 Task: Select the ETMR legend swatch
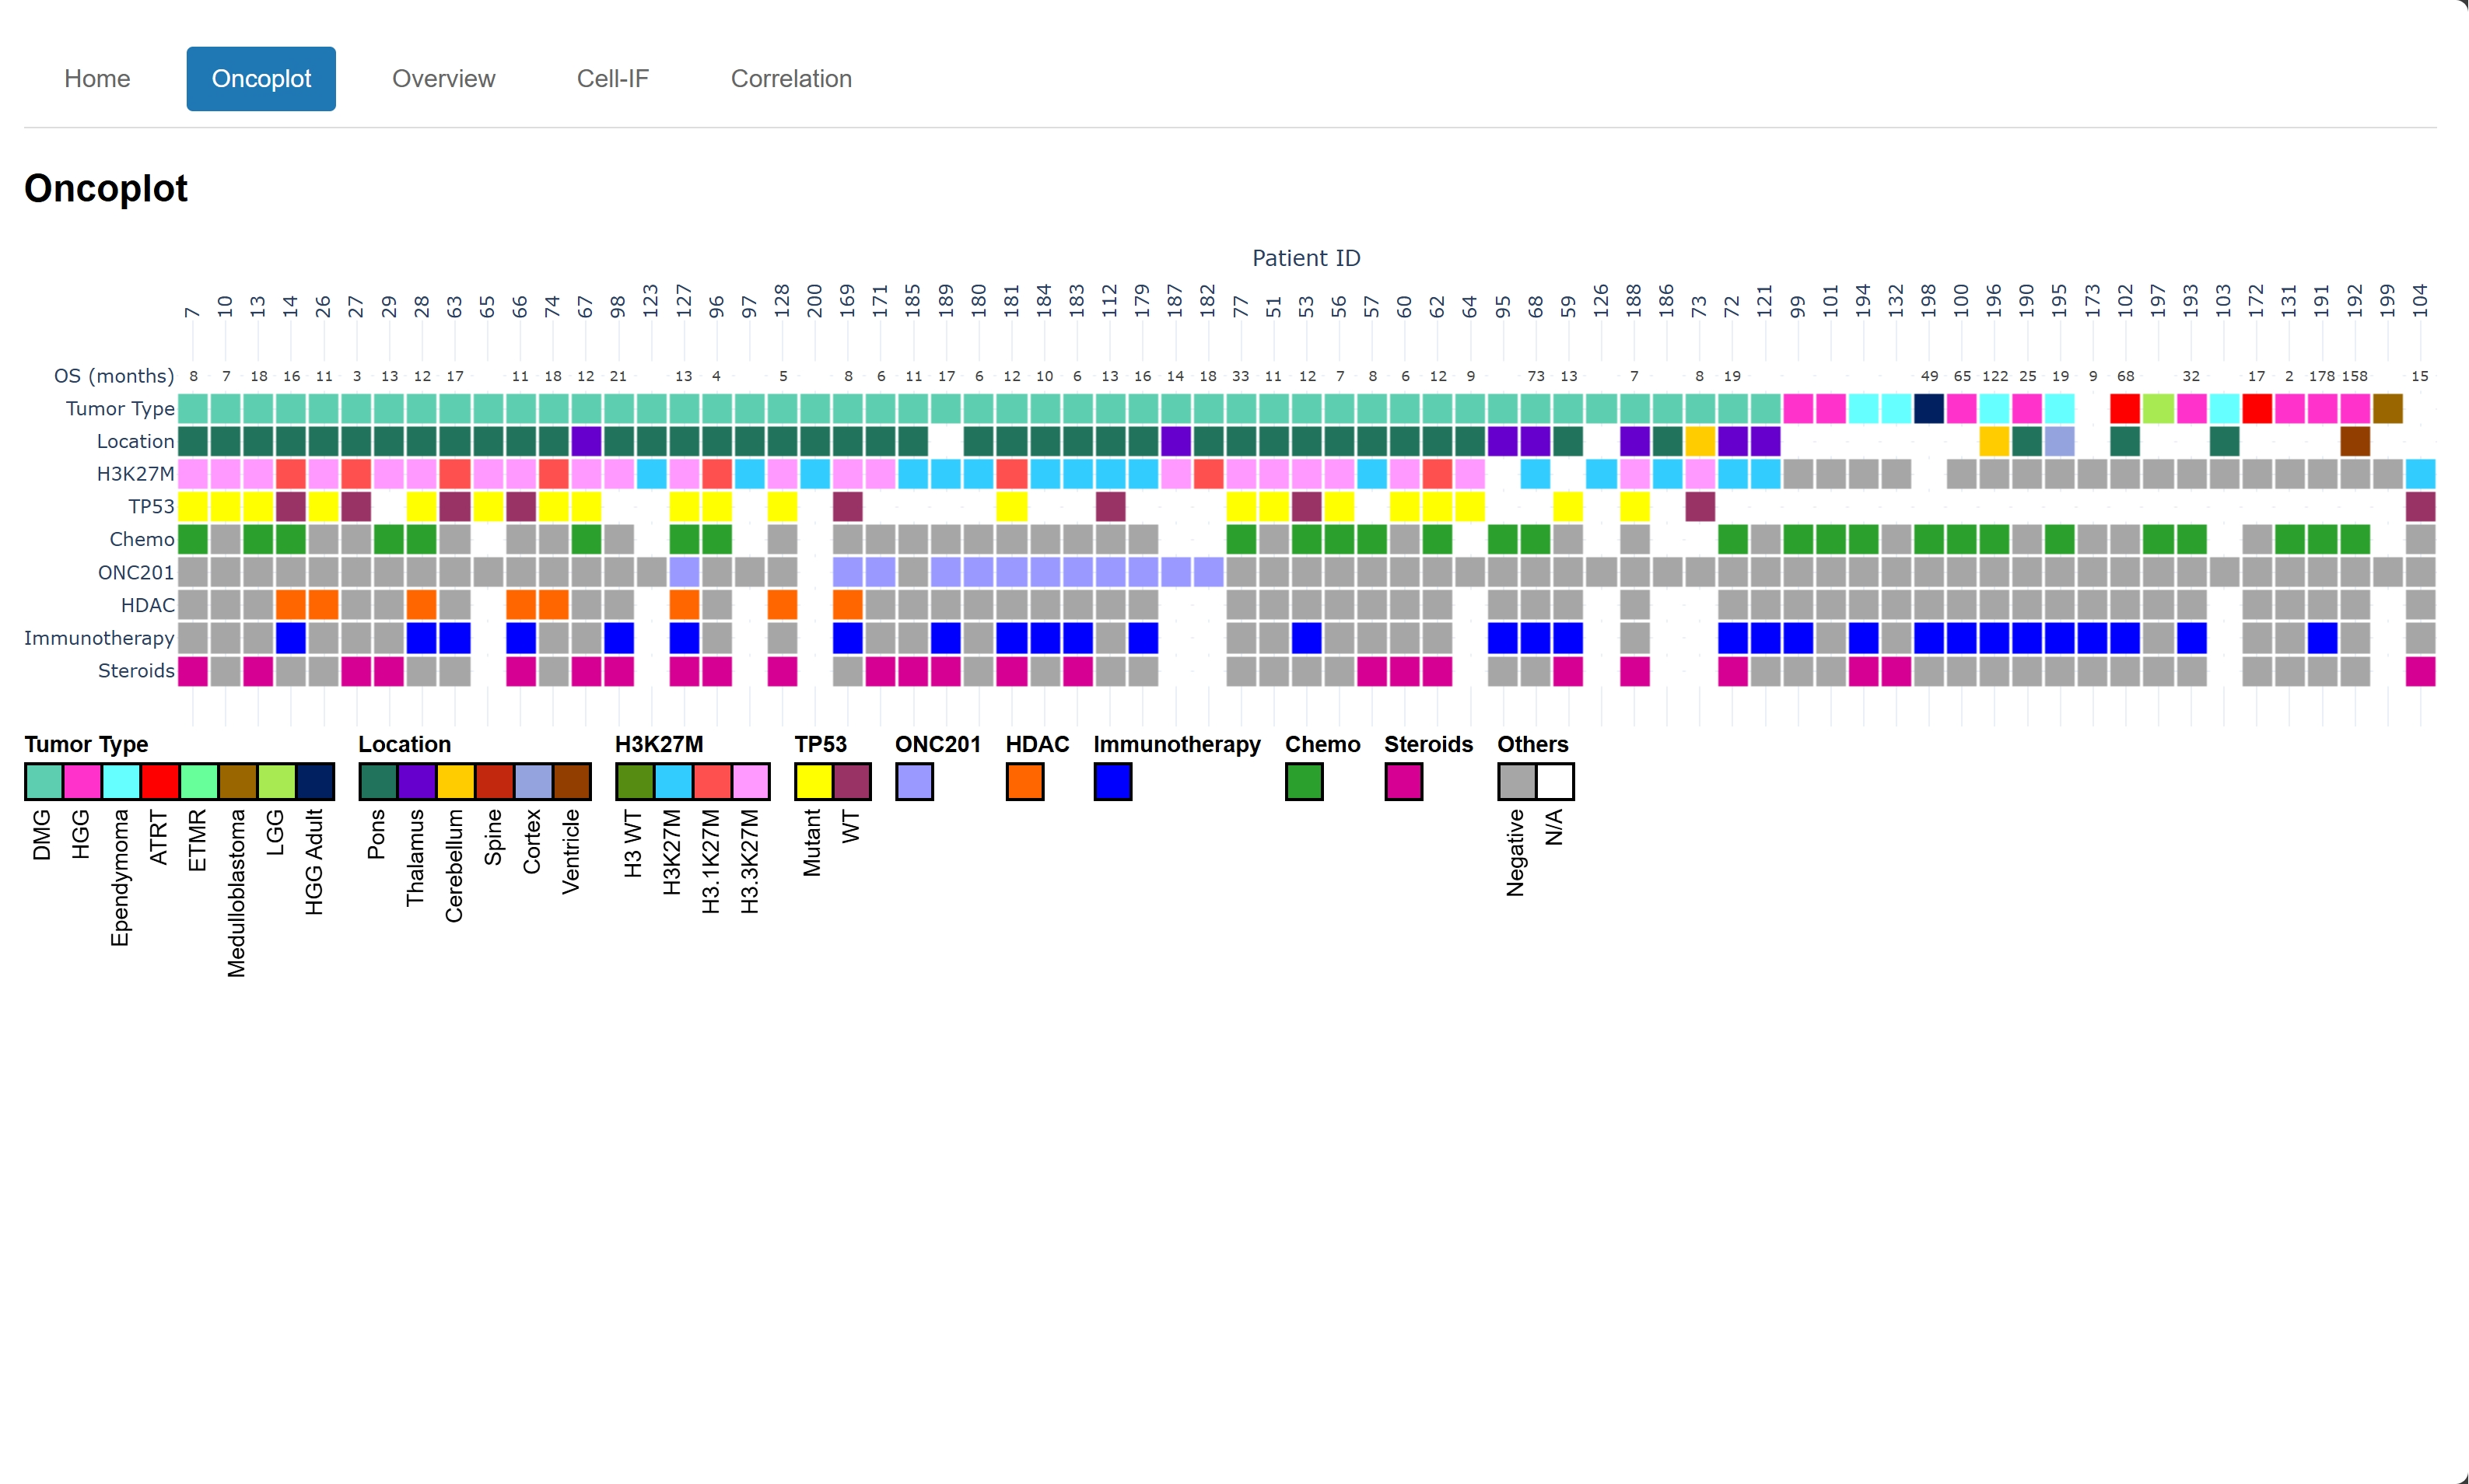pyautogui.click(x=200, y=781)
